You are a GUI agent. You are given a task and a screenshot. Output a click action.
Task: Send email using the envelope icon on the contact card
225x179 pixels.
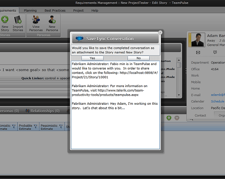(198, 53)
